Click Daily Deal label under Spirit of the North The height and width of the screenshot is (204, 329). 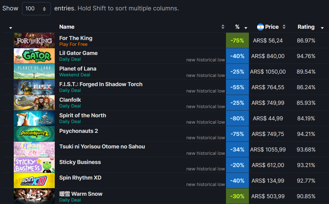coord(70,122)
